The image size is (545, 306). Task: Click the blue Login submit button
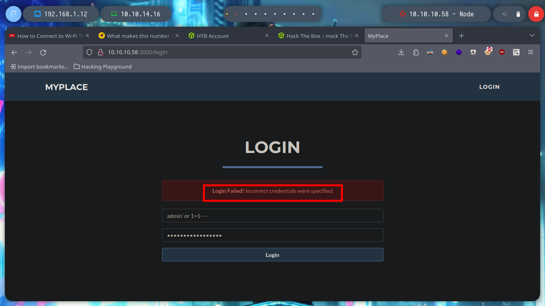pyautogui.click(x=272, y=255)
